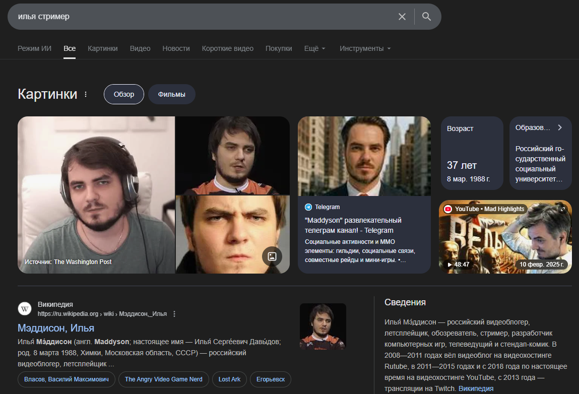
Task: Open the Покупки tab
Action: coord(279,48)
